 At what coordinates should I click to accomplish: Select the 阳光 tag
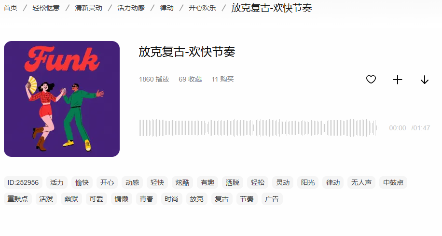point(307,182)
